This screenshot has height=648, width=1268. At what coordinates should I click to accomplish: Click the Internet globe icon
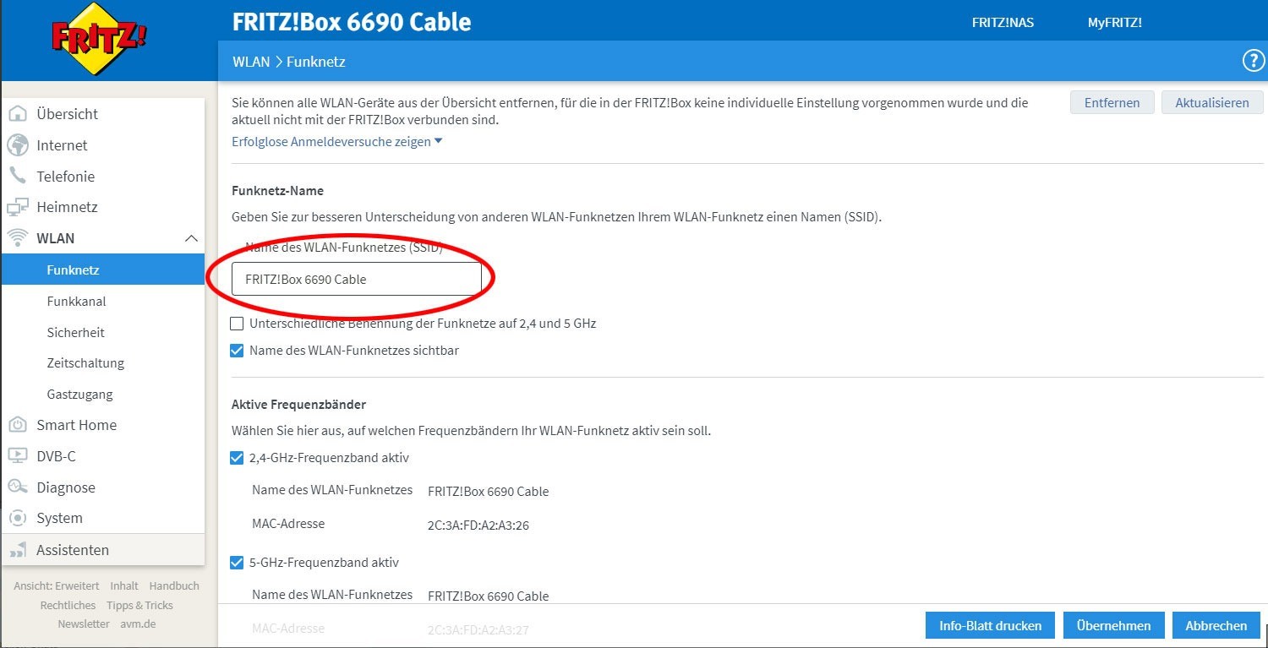pyautogui.click(x=18, y=145)
